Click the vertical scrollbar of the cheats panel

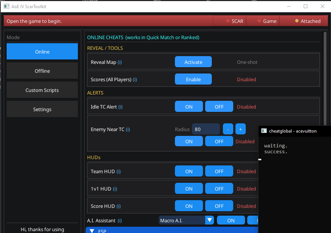325,78
